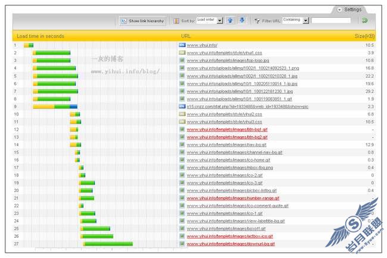Click the CSS file icon beside yihui1.css
The height and width of the screenshot is (258, 387).
point(183,53)
